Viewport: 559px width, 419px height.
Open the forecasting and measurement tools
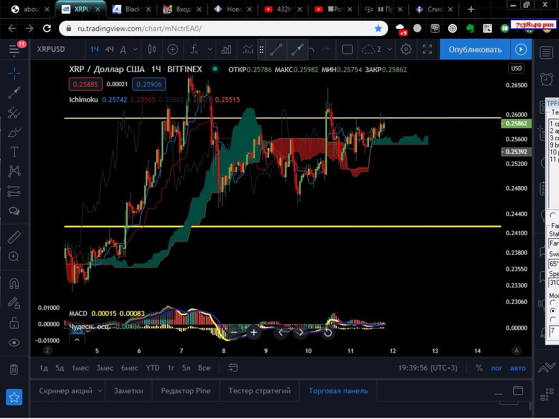click(x=14, y=191)
